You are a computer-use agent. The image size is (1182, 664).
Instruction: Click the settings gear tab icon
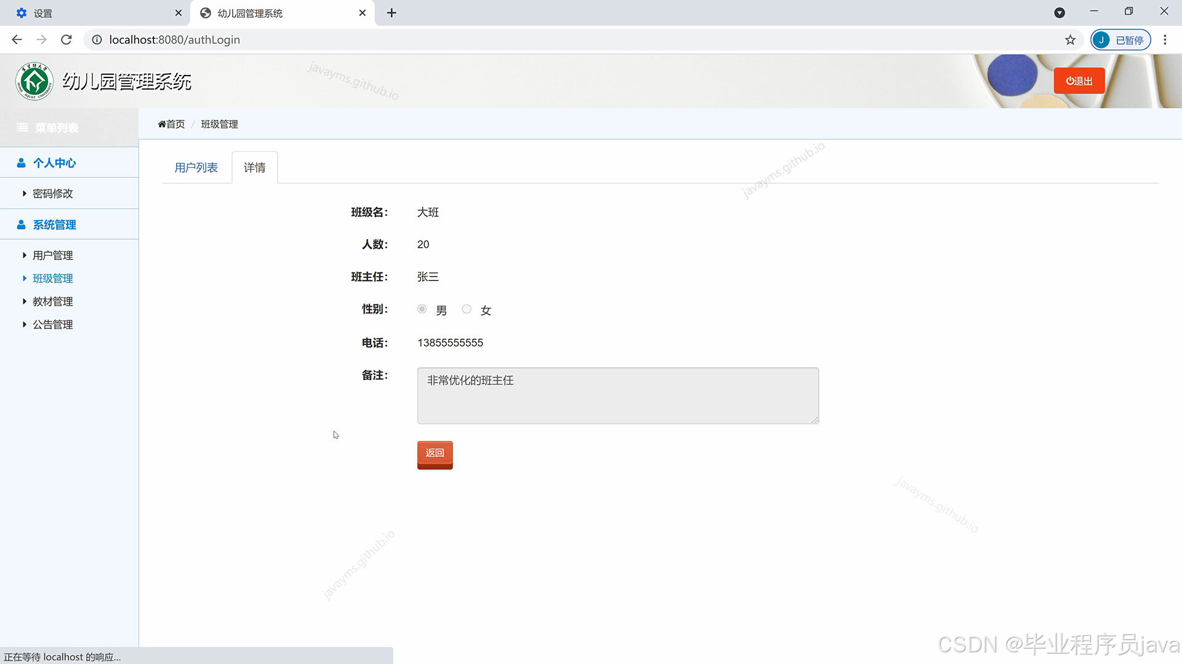[22, 13]
